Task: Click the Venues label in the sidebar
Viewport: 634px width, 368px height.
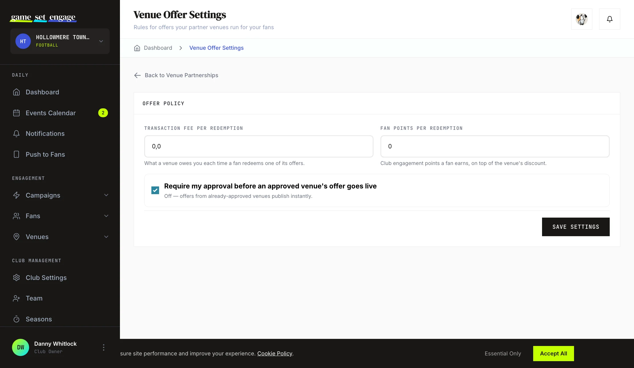Action: click(37, 237)
